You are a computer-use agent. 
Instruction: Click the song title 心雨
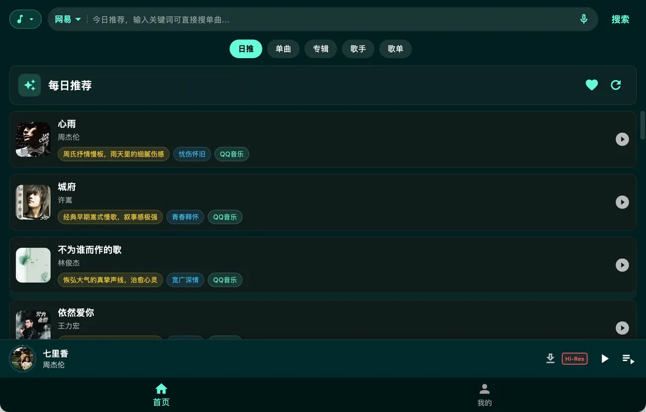[67, 124]
